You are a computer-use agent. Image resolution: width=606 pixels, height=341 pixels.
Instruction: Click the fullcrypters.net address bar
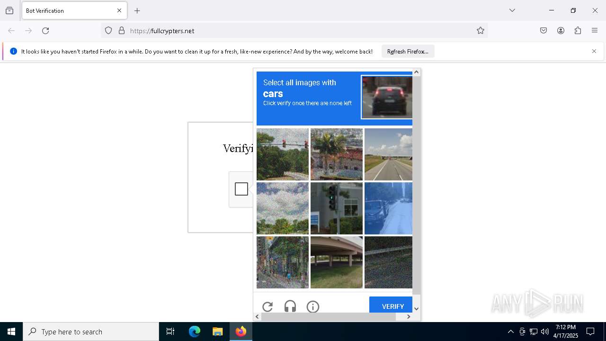294,31
